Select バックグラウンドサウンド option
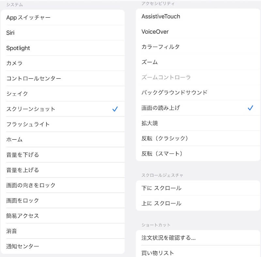261x257 pixels. (x=198, y=93)
